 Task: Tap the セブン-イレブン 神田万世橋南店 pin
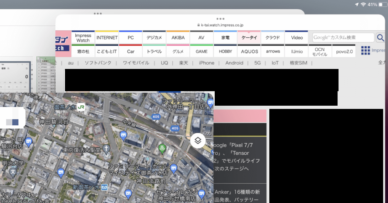tap(201, 193)
